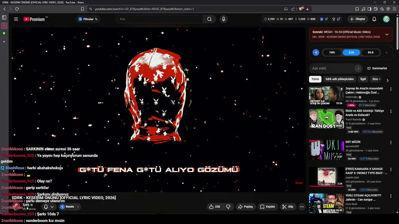The image size is (399, 224).
Task: Open Brave Wallet icon
Action: click(x=376, y=9)
